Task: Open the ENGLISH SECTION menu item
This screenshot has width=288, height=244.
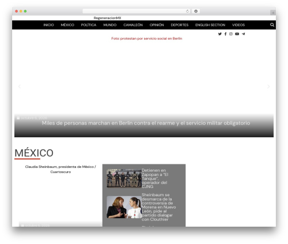Action: point(210,25)
